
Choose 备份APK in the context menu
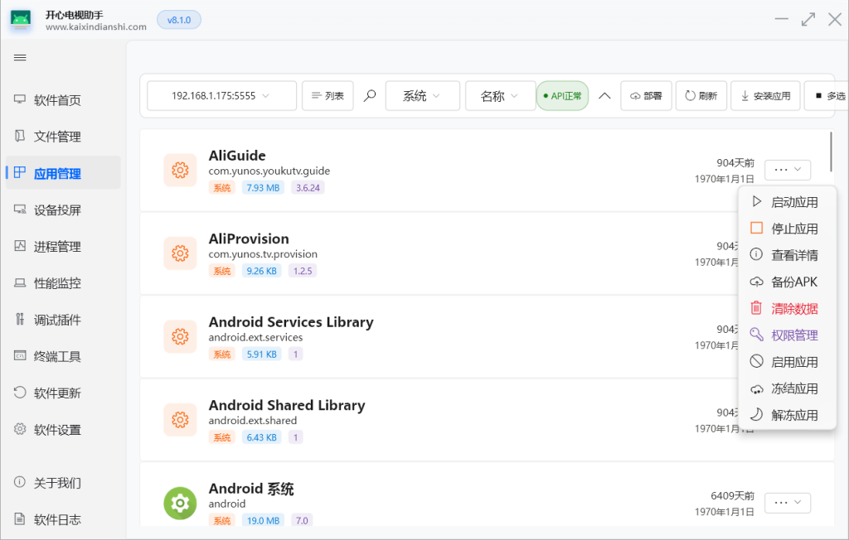coord(793,282)
